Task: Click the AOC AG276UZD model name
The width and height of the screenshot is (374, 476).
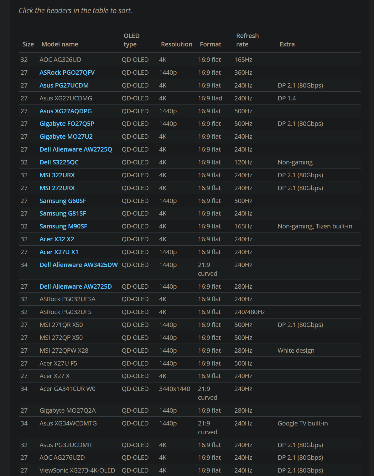Action: [62, 457]
